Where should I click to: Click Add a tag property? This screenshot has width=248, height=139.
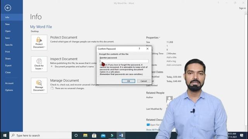click(x=171, y=61)
